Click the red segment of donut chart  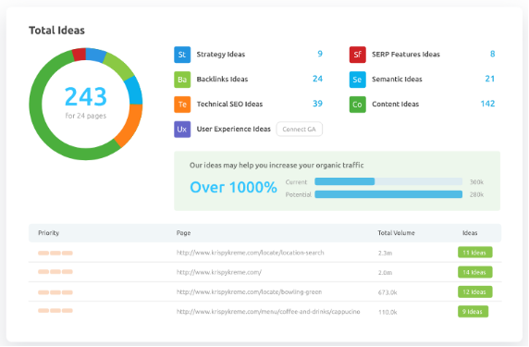coord(80,55)
